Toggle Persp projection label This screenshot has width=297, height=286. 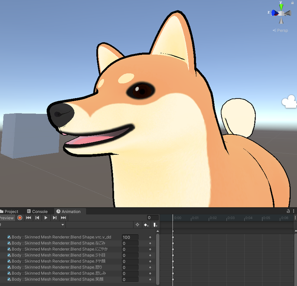[280, 31]
